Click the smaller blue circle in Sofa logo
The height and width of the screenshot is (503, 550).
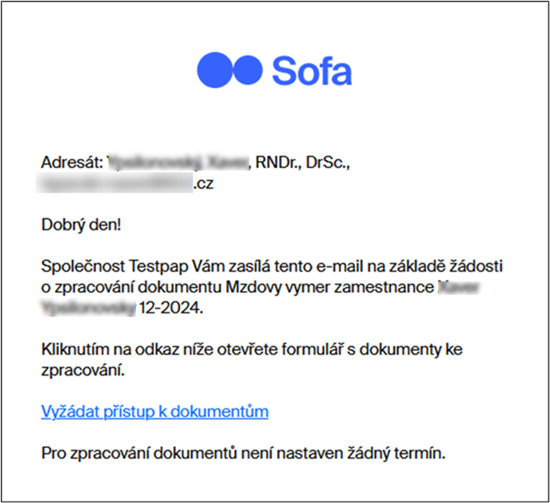pos(247,70)
